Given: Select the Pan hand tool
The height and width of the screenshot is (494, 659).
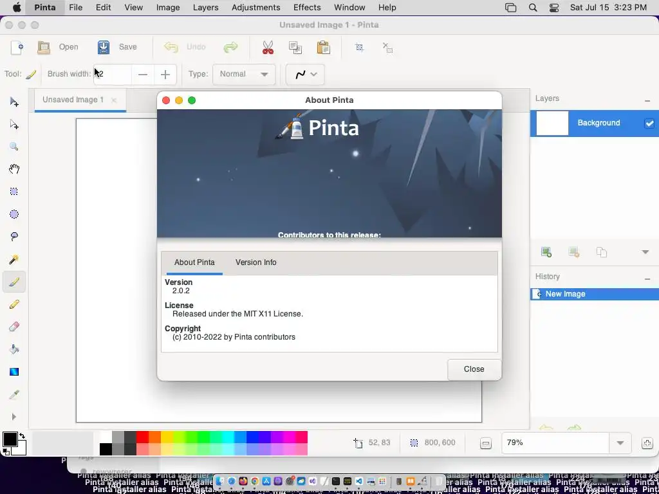Looking at the screenshot, I should pos(14,169).
